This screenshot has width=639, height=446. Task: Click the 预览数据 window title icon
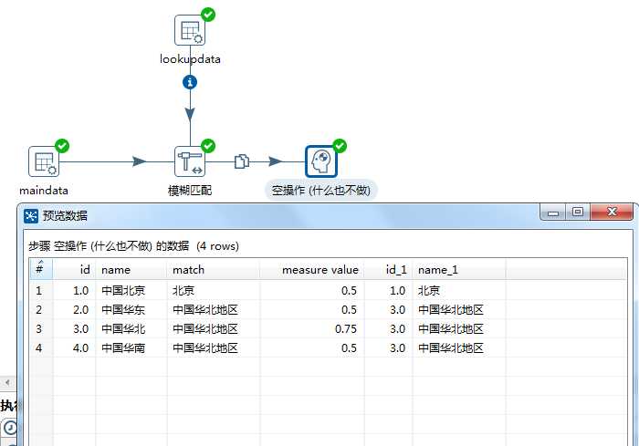click(x=31, y=216)
